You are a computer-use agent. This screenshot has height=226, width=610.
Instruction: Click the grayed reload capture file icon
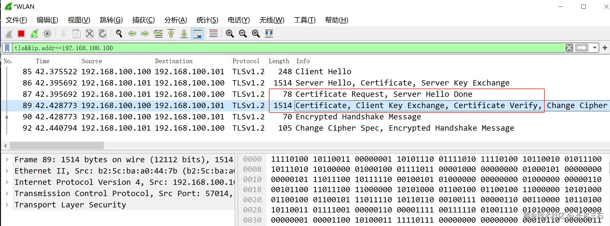click(103, 34)
